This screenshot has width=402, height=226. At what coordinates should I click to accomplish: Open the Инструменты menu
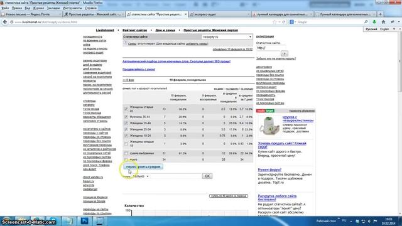pos(72,8)
